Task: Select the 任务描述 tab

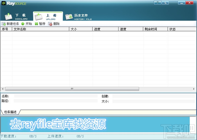Action: click(10, 112)
